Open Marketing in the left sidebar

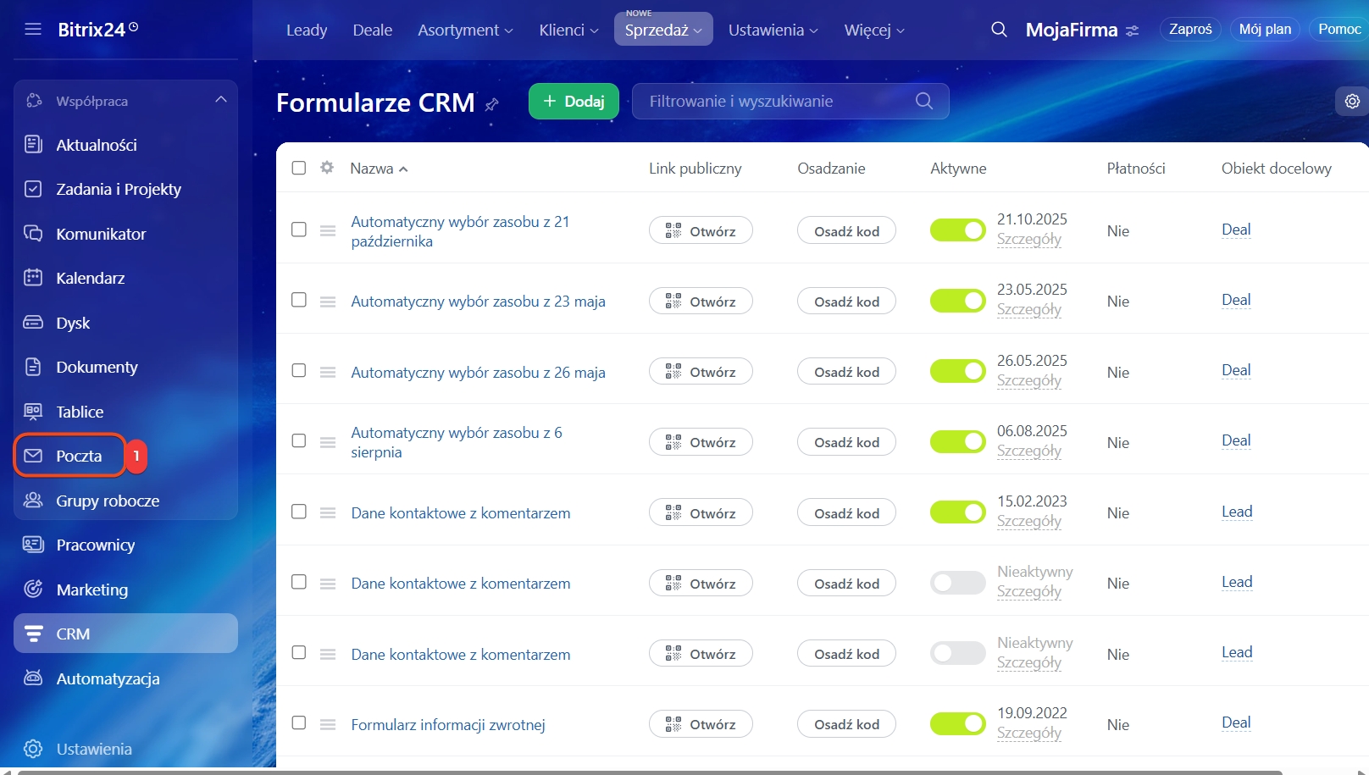[91, 590]
